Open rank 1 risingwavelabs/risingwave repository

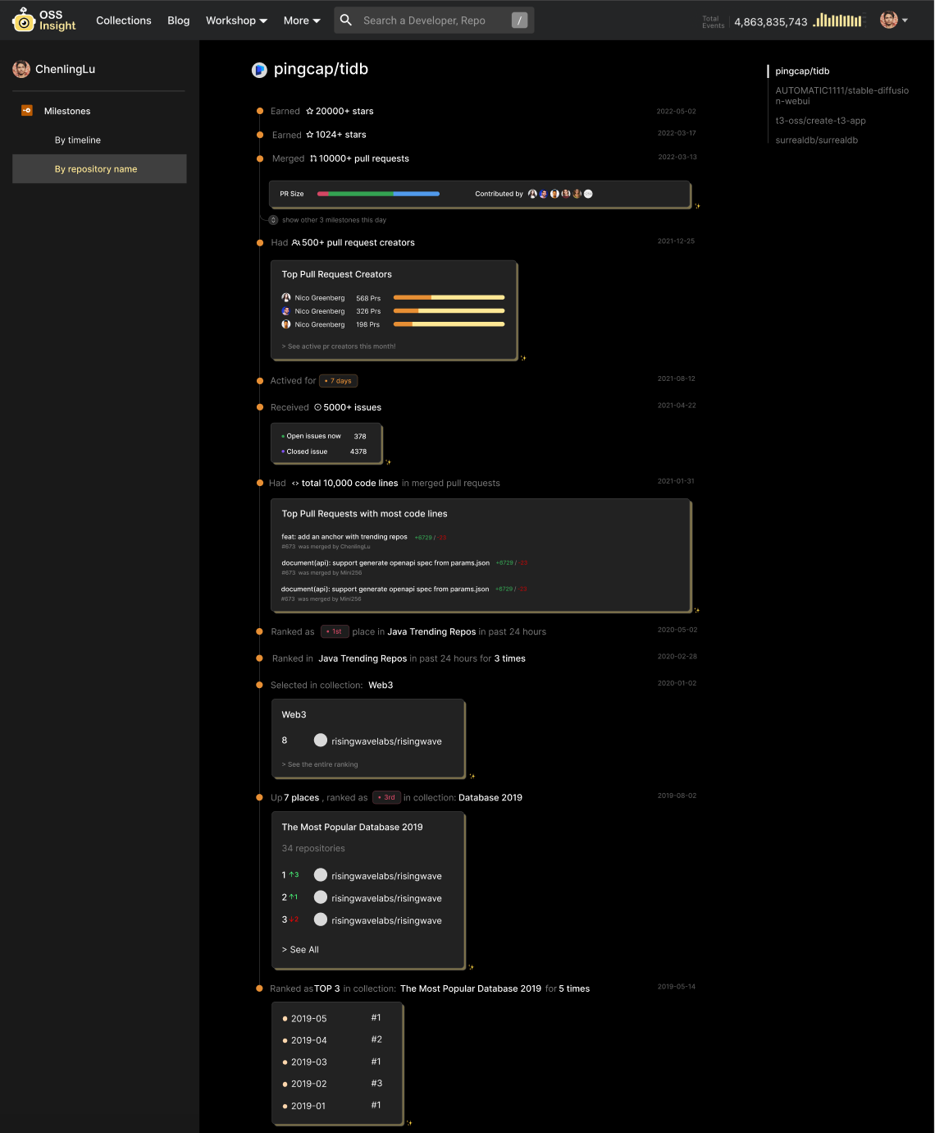(x=386, y=876)
